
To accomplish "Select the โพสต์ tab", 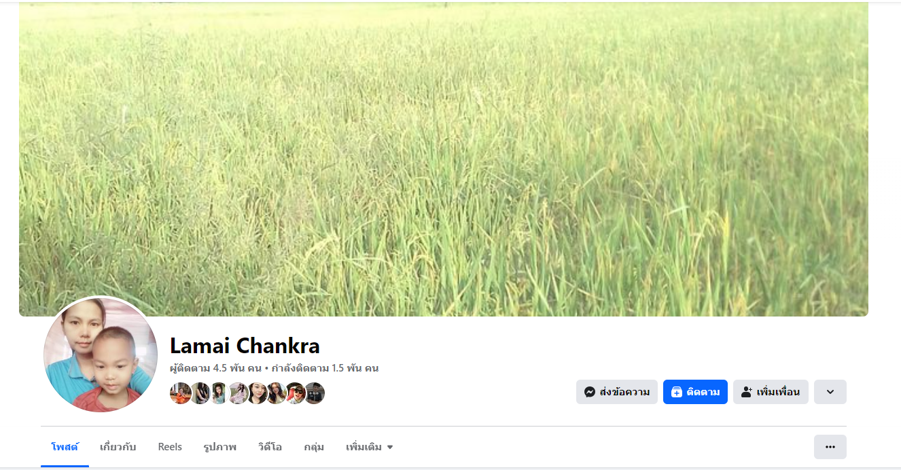I will tap(65, 447).
